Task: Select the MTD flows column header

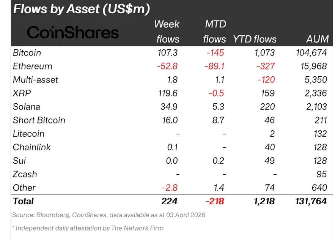Action: point(214,32)
